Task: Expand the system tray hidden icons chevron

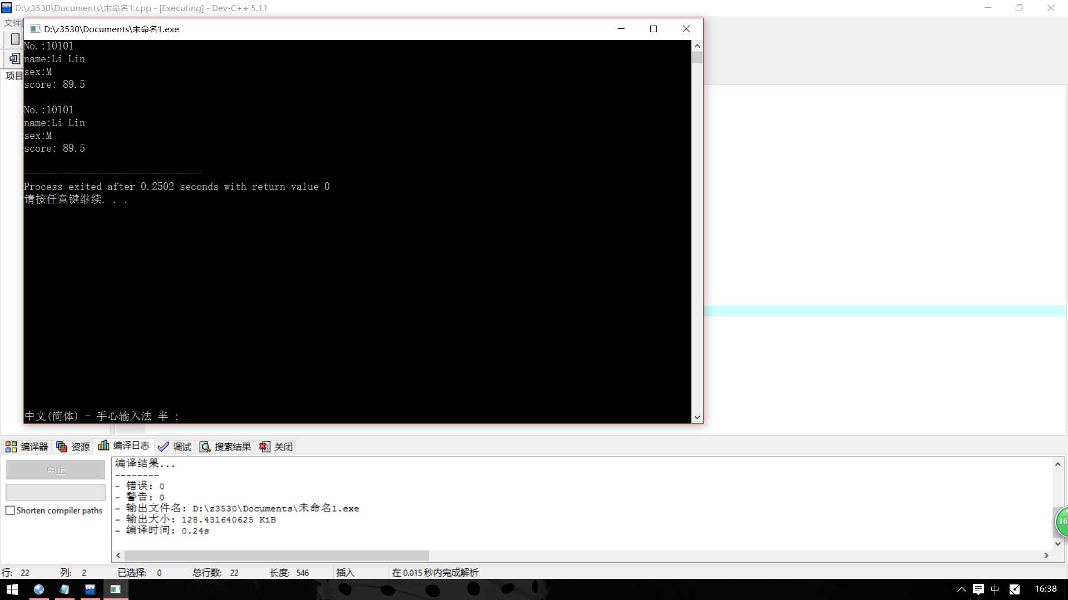Action: (x=961, y=589)
